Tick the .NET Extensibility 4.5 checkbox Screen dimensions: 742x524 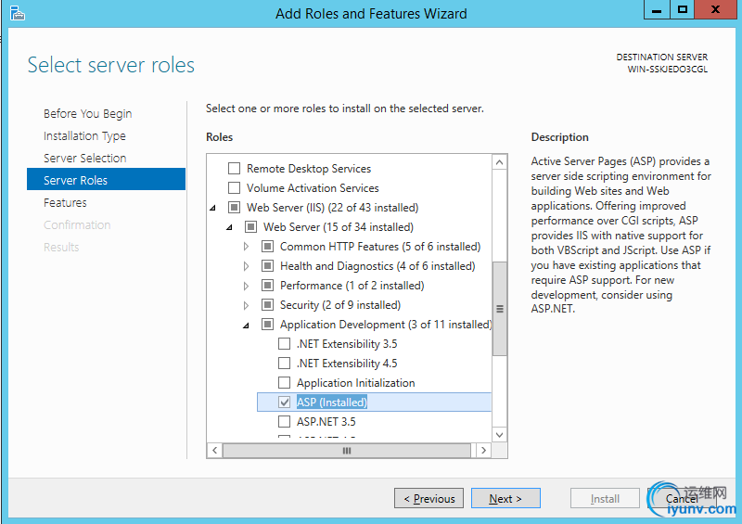click(x=285, y=364)
